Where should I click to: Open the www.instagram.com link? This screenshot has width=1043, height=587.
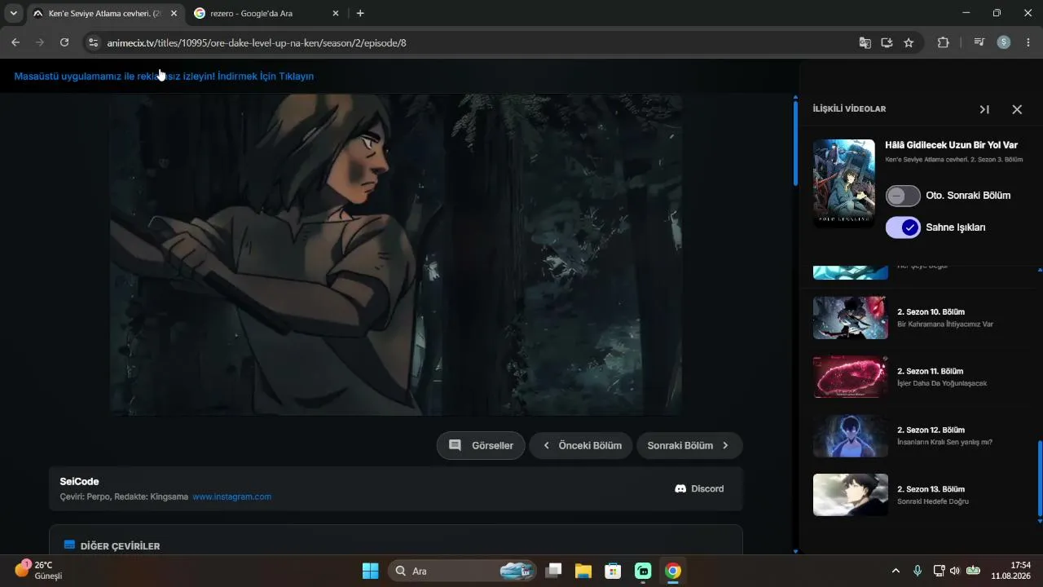[232, 497]
